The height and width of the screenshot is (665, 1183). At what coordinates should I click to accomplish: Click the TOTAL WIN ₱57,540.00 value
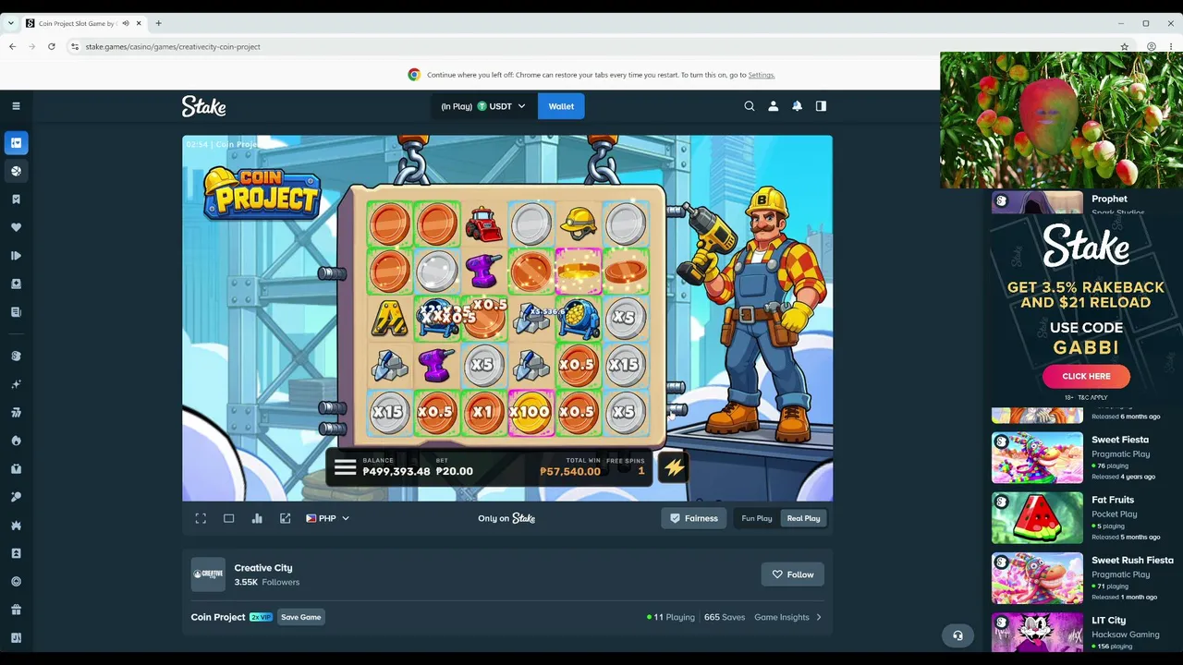570,471
